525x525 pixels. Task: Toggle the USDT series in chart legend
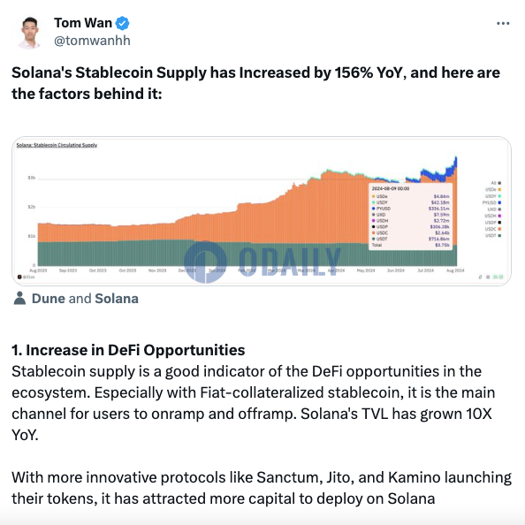[x=493, y=236]
